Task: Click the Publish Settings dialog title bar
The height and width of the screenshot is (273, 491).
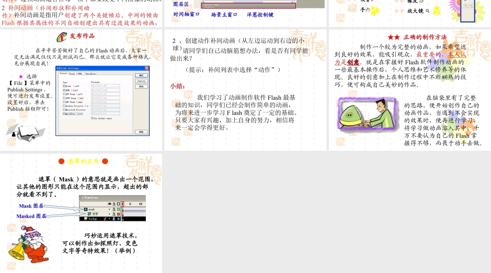Action: tap(103, 68)
